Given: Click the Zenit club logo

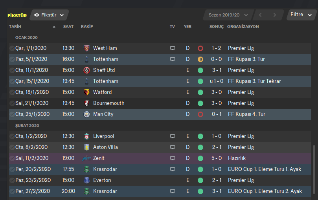Looking at the screenshot, I should (86, 158).
